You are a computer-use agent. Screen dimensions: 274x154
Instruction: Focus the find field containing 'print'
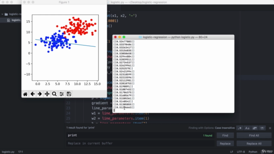tap(140, 135)
